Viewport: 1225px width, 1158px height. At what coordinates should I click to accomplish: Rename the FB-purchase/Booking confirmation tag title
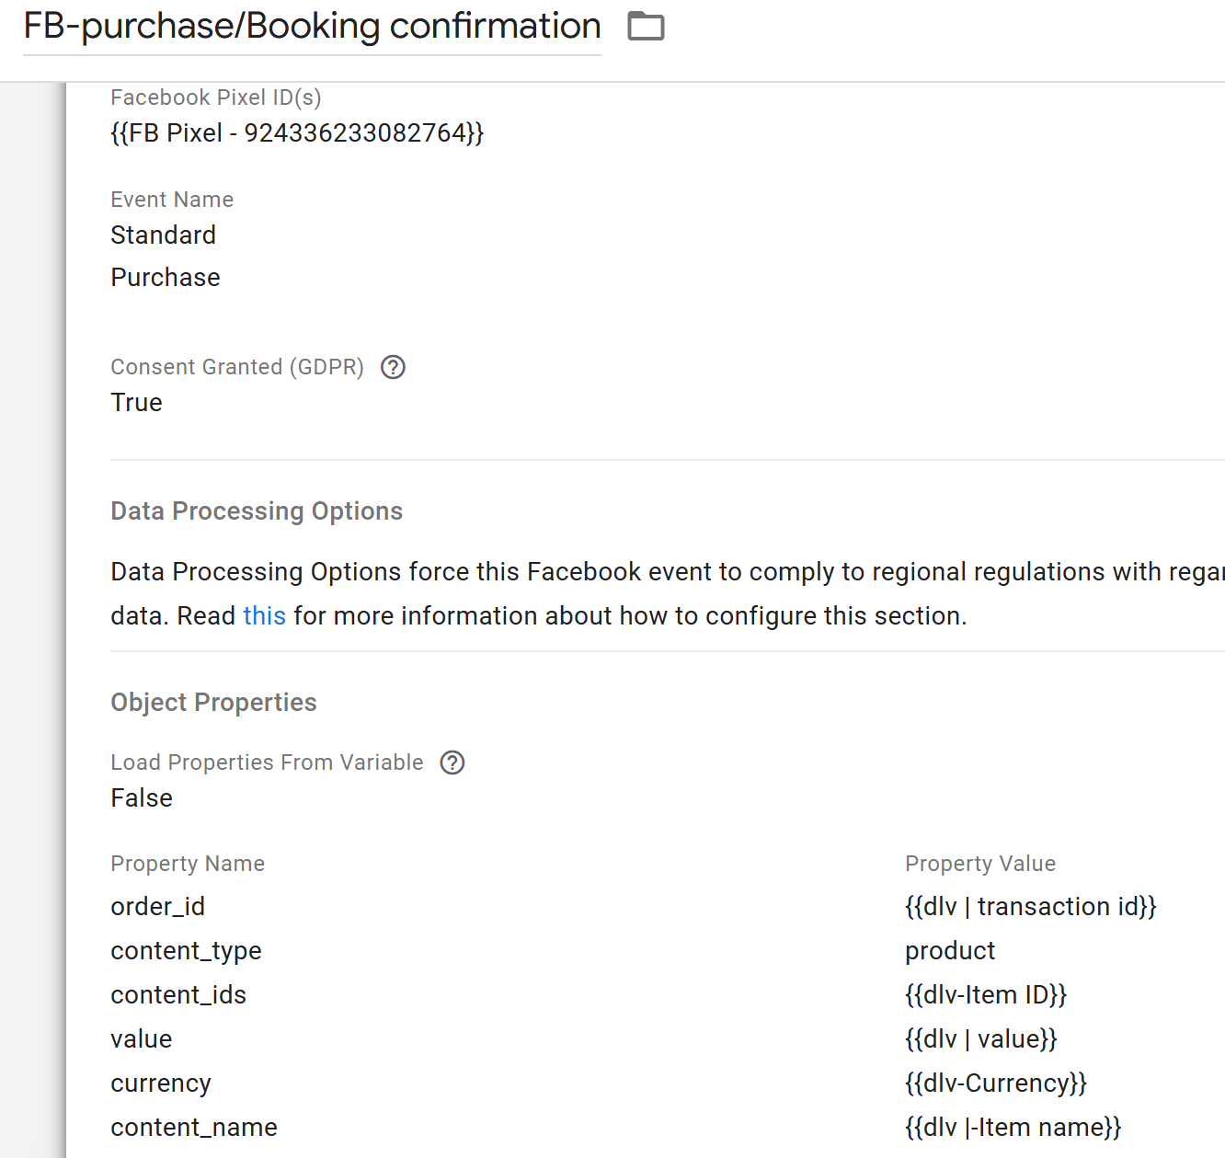[x=312, y=27]
